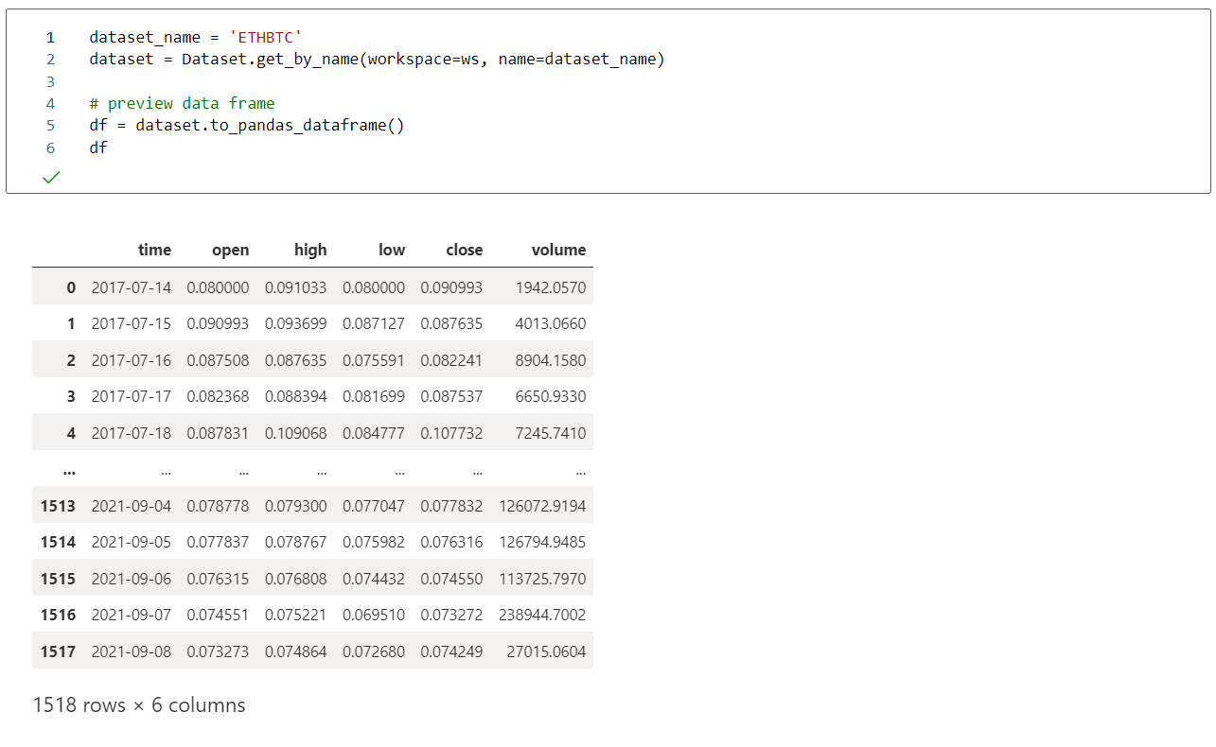Click volume value 113725.7970

(x=542, y=578)
